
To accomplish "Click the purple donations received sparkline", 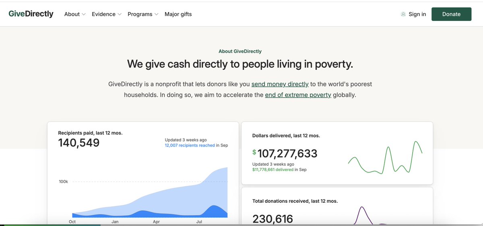I will pyautogui.click(x=363, y=215).
